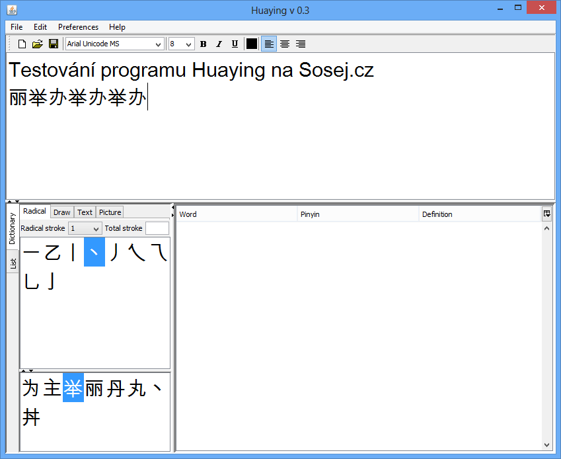Insert the character 丼
Image resolution: width=561 pixels, height=459 pixels.
[31, 417]
